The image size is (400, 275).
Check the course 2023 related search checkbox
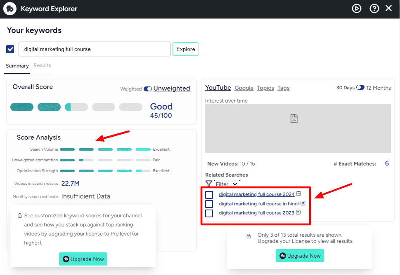click(x=209, y=213)
